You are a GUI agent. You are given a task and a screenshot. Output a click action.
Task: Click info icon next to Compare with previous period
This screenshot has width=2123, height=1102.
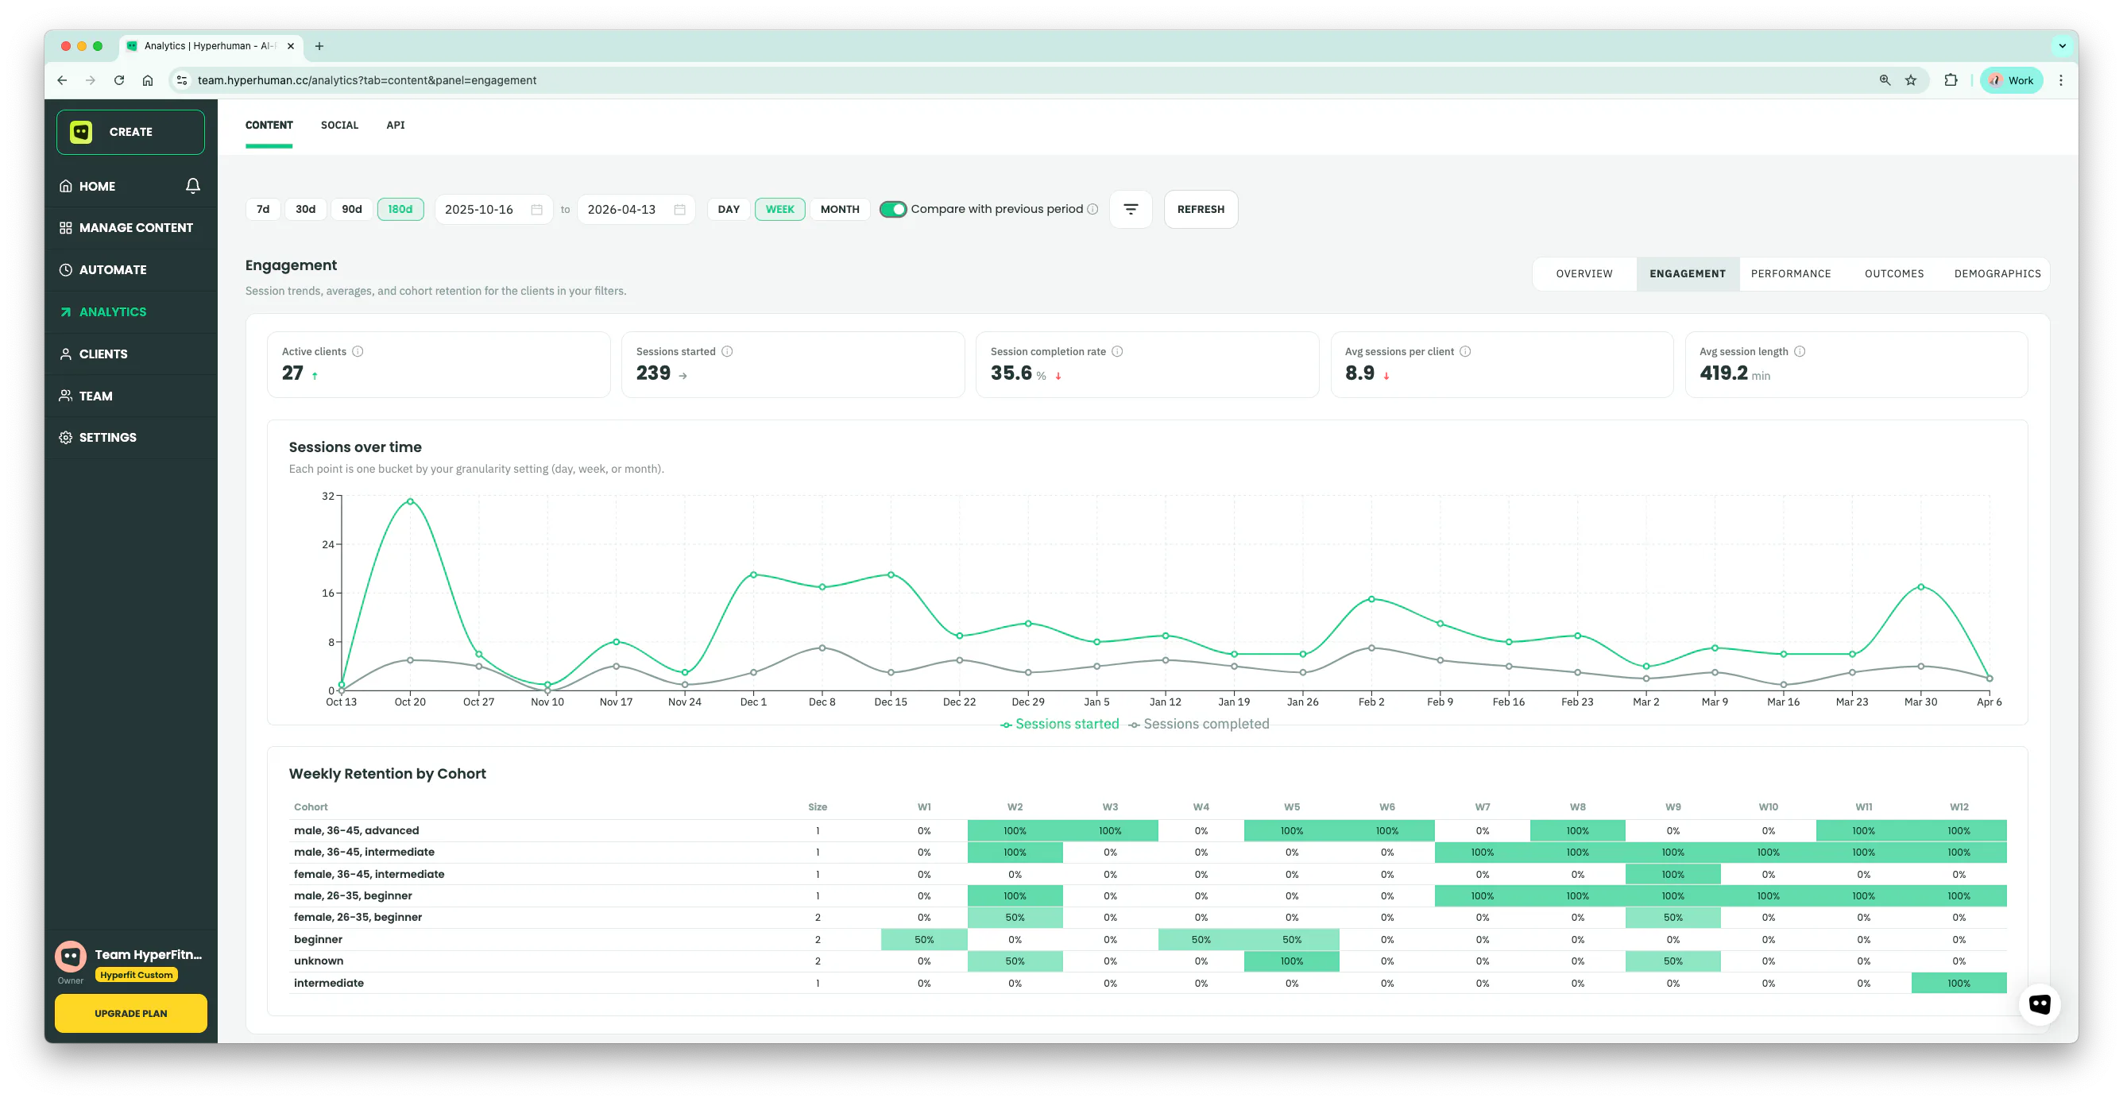tap(1092, 209)
